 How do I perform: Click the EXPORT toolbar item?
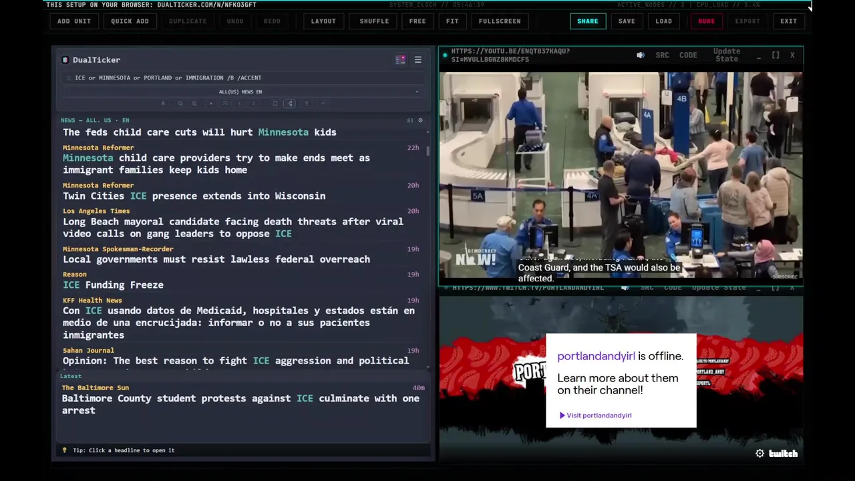tap(747, 21)
